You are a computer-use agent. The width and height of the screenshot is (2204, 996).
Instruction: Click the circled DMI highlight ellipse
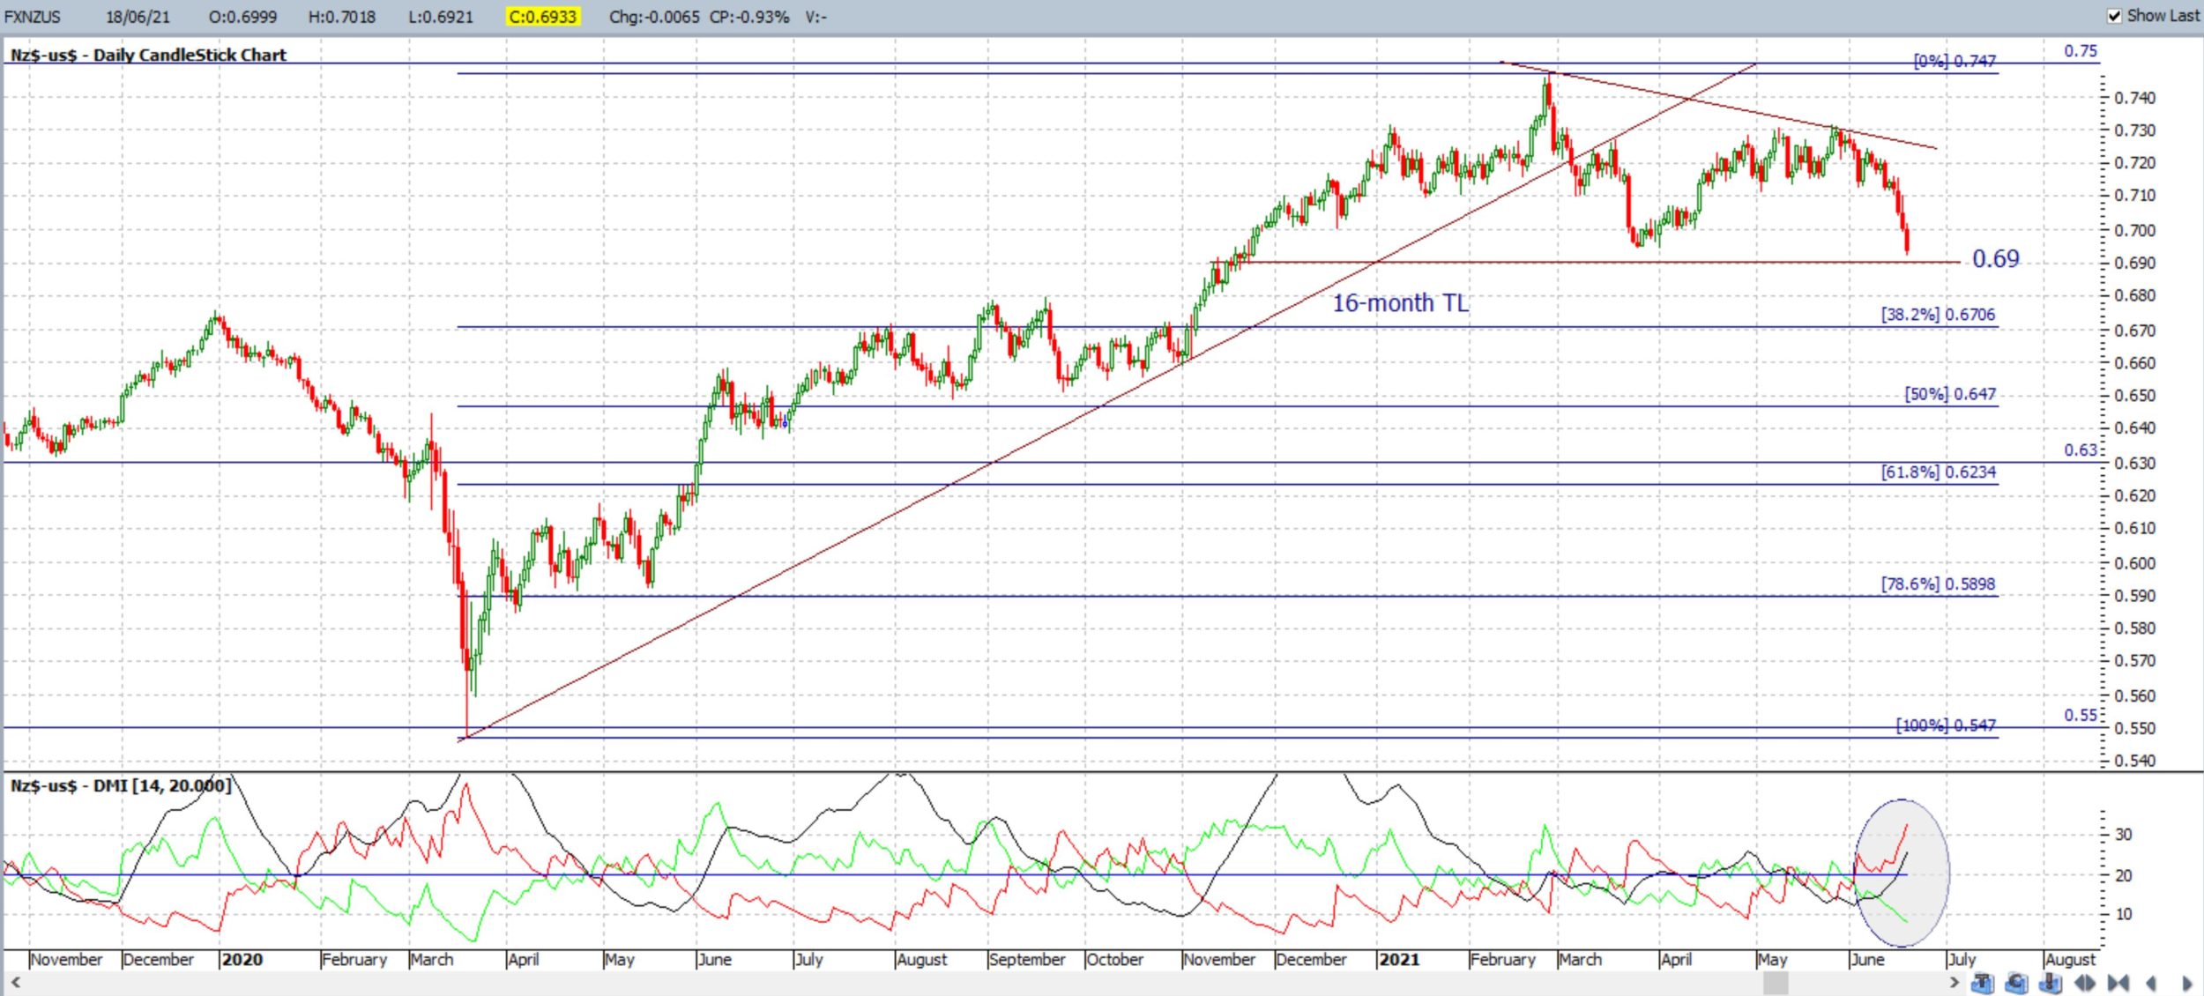tap(1902, 873)
